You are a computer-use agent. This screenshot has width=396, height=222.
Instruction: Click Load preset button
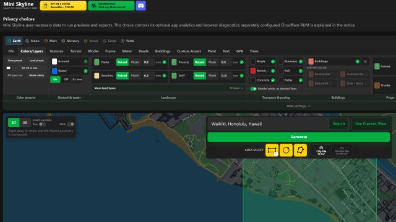tap(37, 60)
